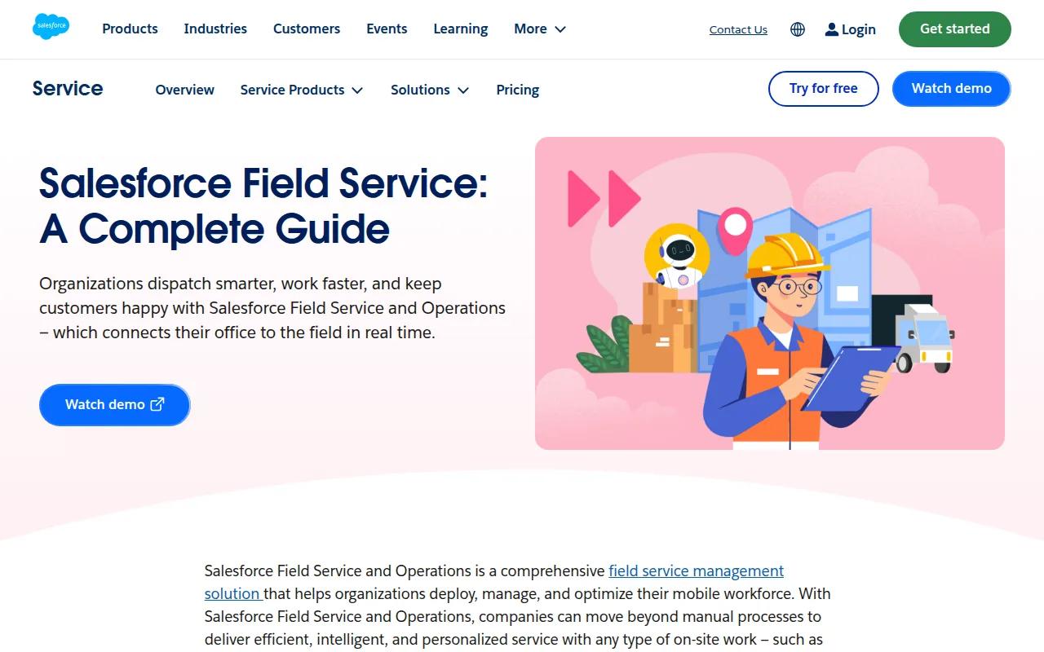
Task: Click the paragraph starting 'Organizations dispatch smarter'
Action: point(272,308)
